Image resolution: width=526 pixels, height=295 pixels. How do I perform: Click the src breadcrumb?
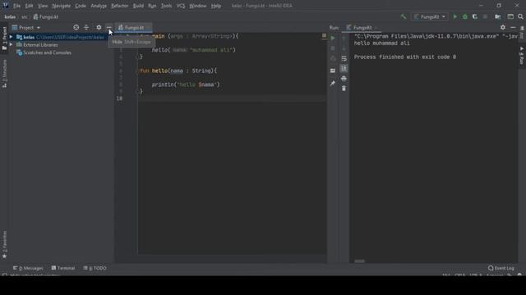[25, 16]
